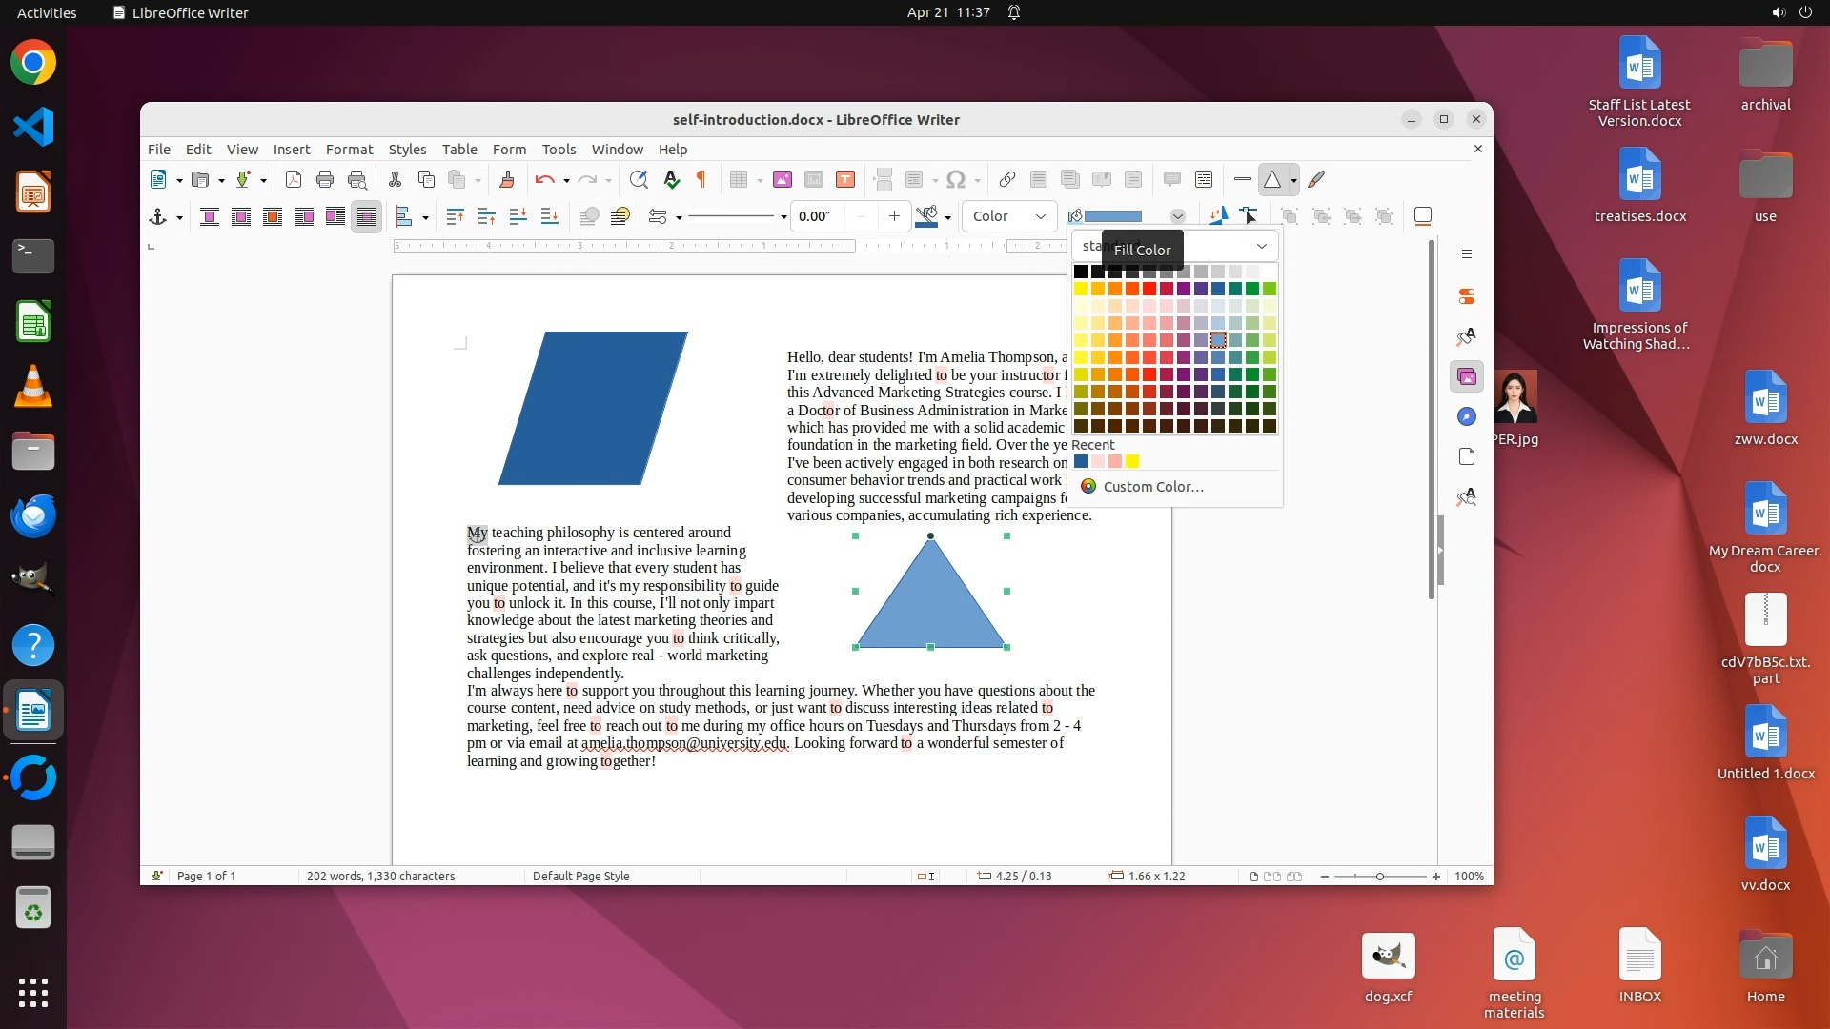Click the Insert Text Box icon
Screen dimensions: 1830x1029
click(845, 179)
